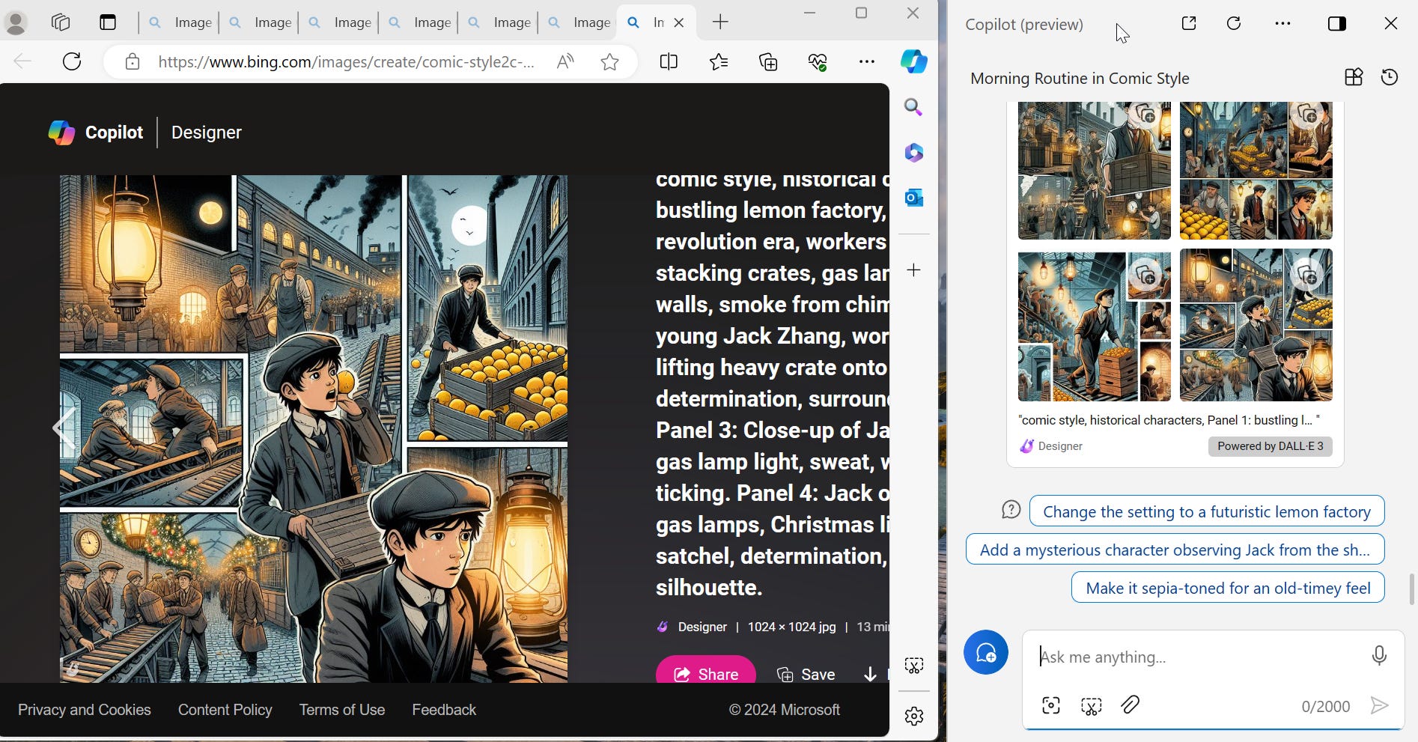Switch to the sixth Image tab
Image resolution: width=1418 pixels, height=742 pixels.
point(579,22)
